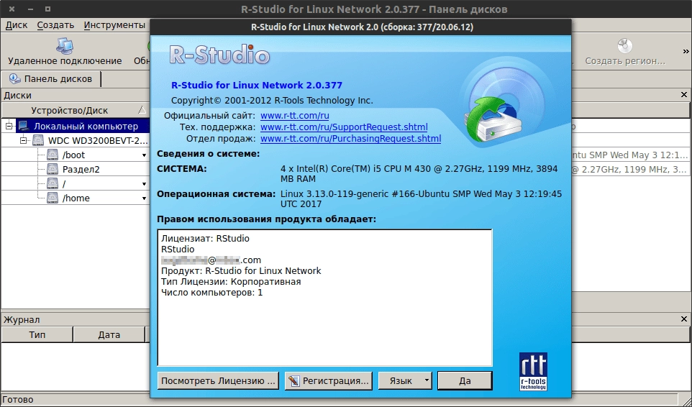Screen dimensions: 692x407
Task: Click the 'Тип Лицензии: Корпоративная' line
Action: click(x=231, y=282)
